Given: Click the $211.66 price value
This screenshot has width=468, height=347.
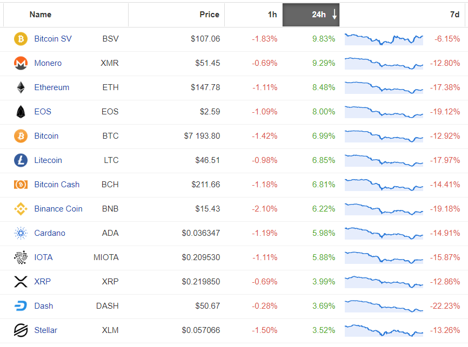Looking at the screenshot, I should pyautogui.click(x=206, y=185).
